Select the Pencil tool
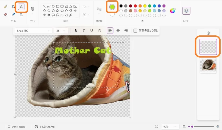Viewport: 222px width, 130px height. pyautogui.click(x=5, y=7)
